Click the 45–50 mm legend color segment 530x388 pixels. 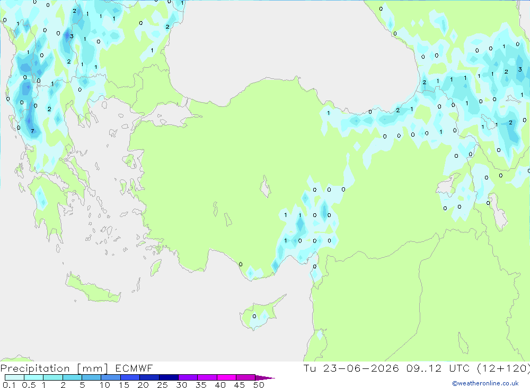(x=245, y=377)
